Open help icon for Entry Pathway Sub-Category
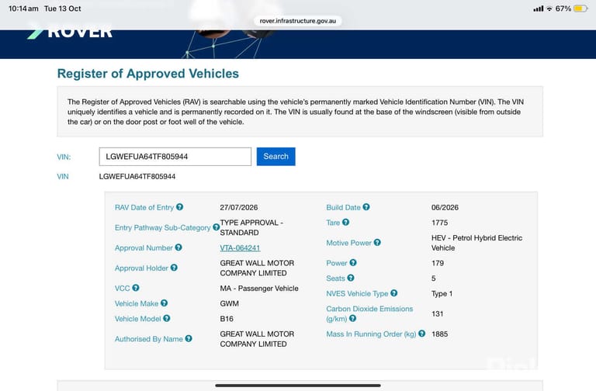The width and height of the screenshot is (596, 391). click(216, 227)
